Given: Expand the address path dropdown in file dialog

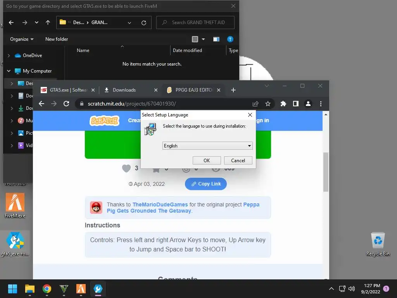Looking at the screenshot, I should click(x=129, y=23).
